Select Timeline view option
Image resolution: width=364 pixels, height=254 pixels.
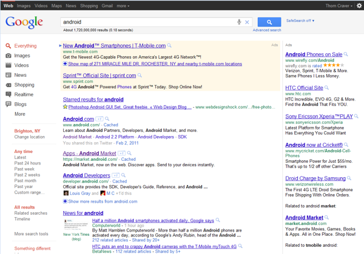22,219
